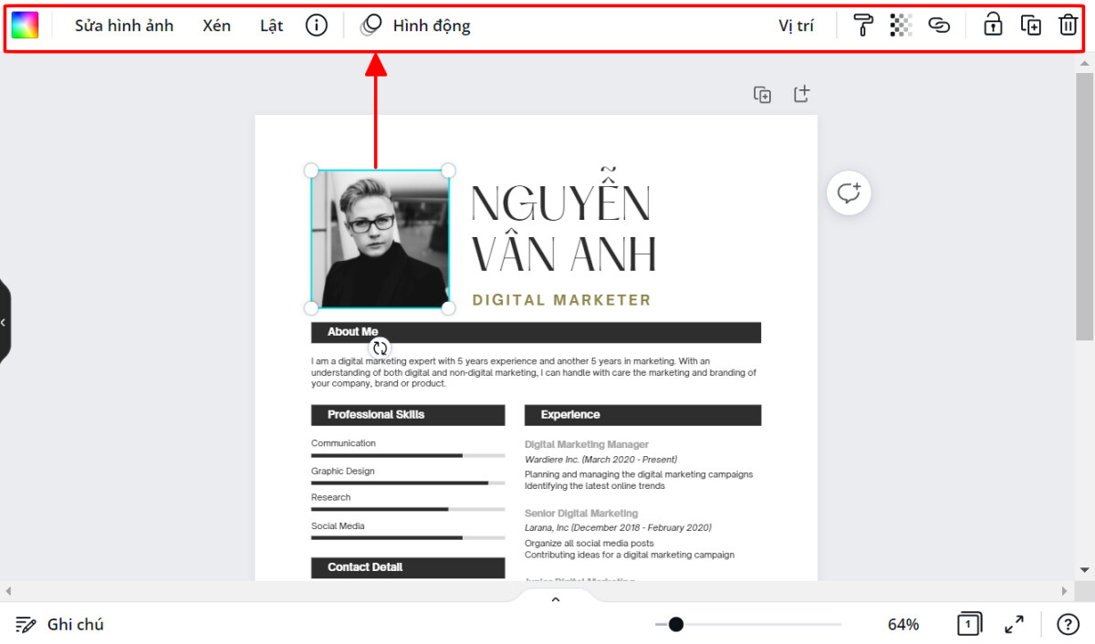Select the Experience section header
This screenshot has width=1095, height=644.
pos(642,415)
